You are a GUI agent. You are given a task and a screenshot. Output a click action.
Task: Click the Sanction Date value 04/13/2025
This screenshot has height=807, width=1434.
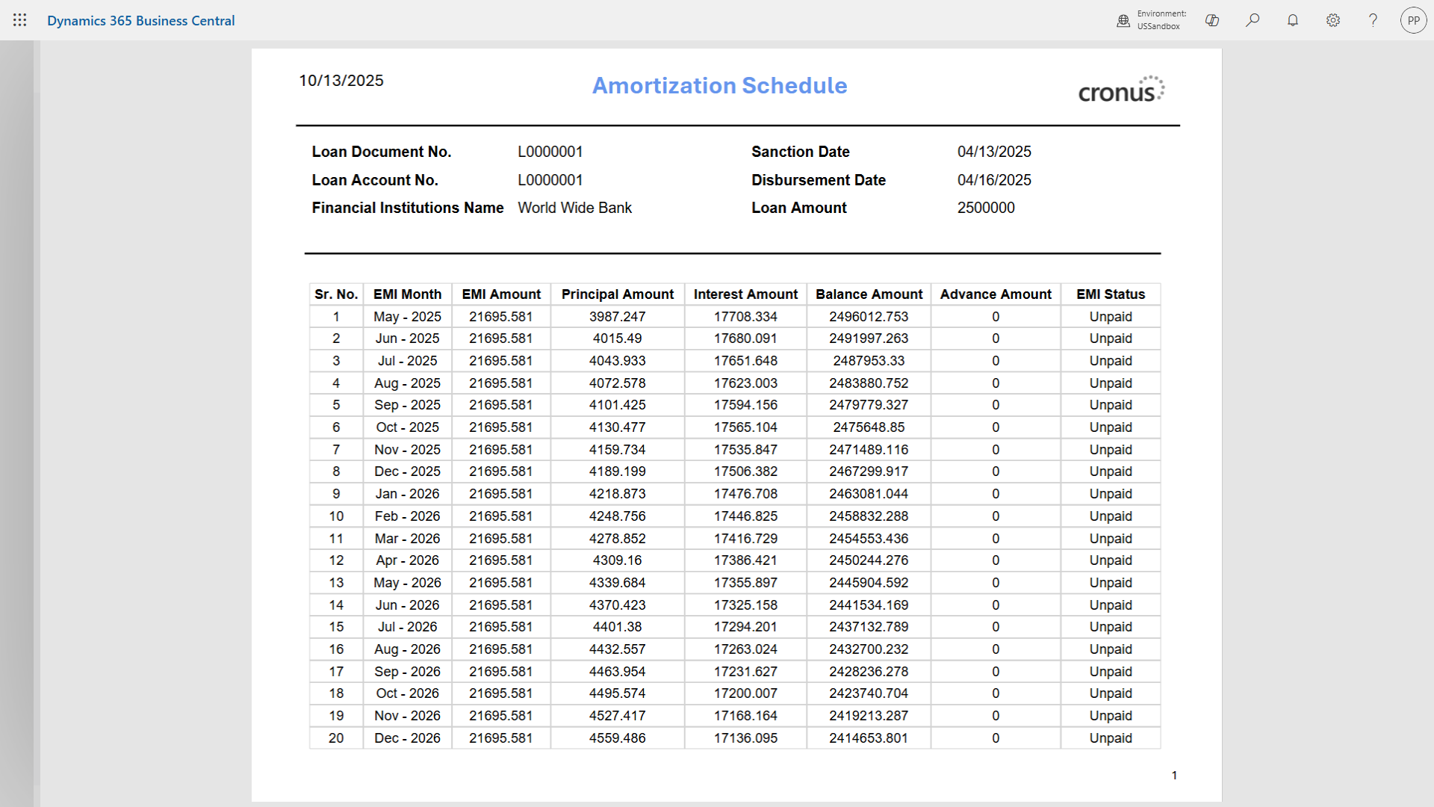point(994,152)
